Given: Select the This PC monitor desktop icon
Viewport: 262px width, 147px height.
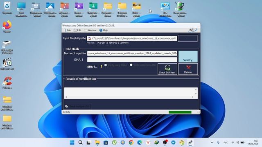Looking at the screenshot, I should 21,9.
